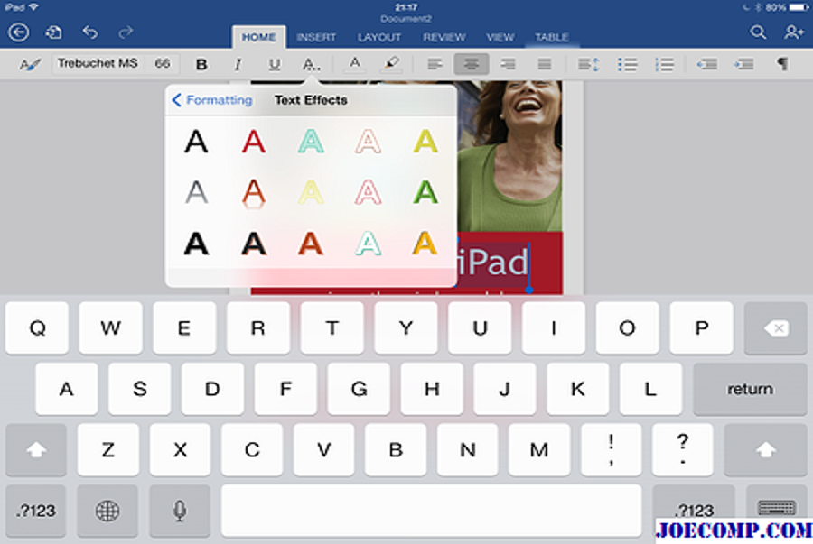Tap the text highlight color icon

coord(391,64)
